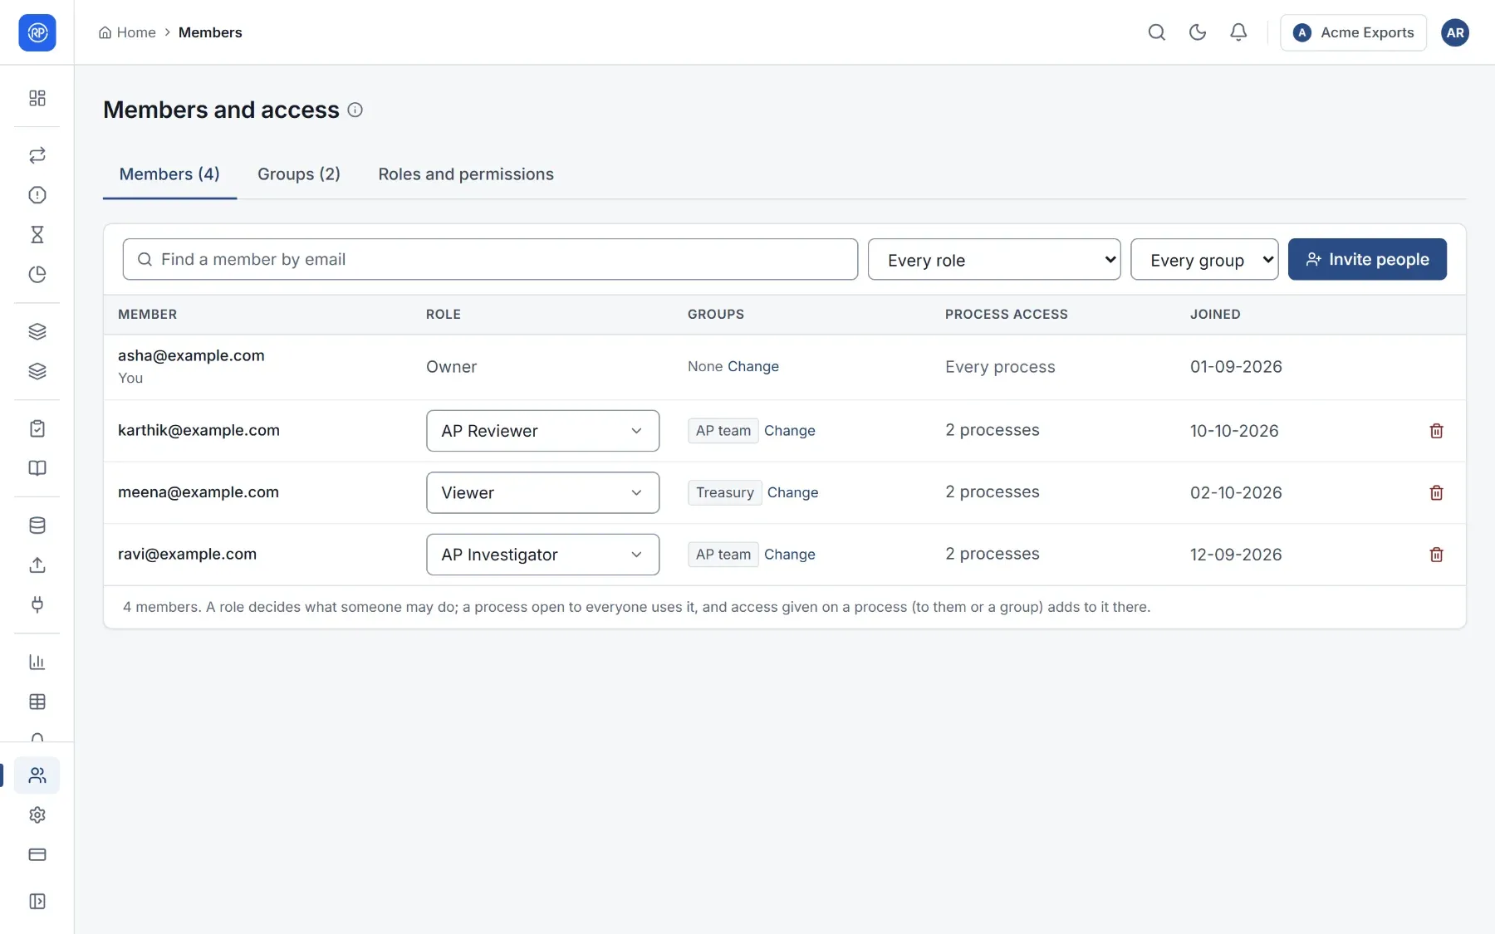Open the upper stacked layers sidebar icon
This screenshot has width=1495, height=934.
[x=37, y=332]
